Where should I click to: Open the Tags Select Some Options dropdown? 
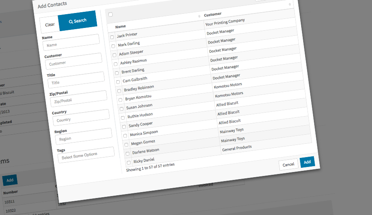coord(86,155)
